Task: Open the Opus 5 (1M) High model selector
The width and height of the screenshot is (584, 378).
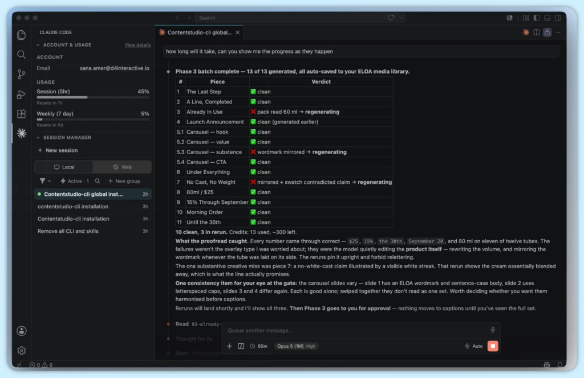Action: [296, 346]
